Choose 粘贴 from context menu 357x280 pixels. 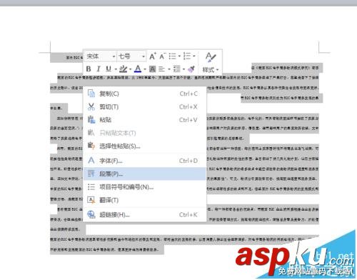(x=145, y=120)
